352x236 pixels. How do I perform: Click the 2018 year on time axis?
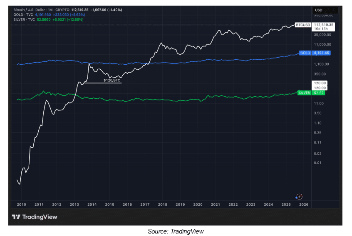click(x=162, y=204)
